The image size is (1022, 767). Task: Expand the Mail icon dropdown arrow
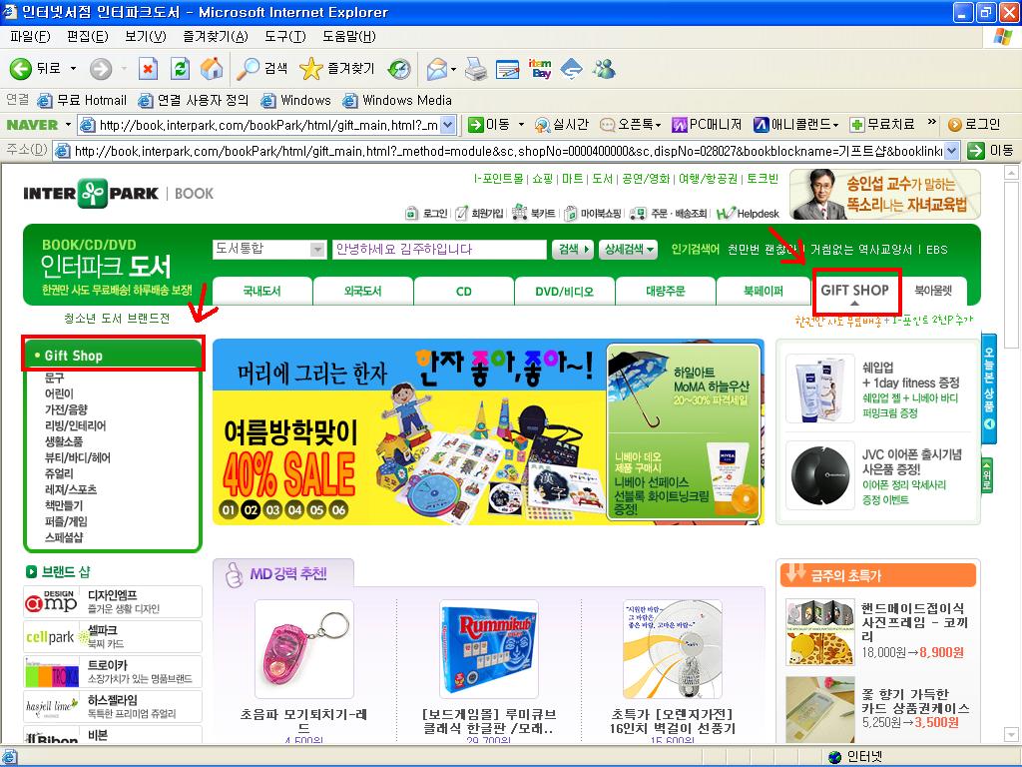[453, 68]
